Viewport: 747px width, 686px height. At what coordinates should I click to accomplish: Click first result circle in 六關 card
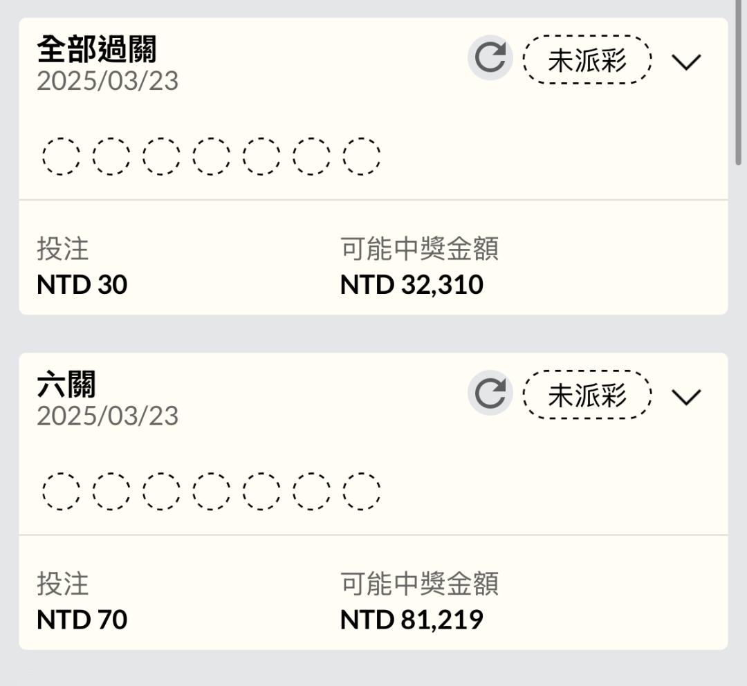click(x=61, y=491)
